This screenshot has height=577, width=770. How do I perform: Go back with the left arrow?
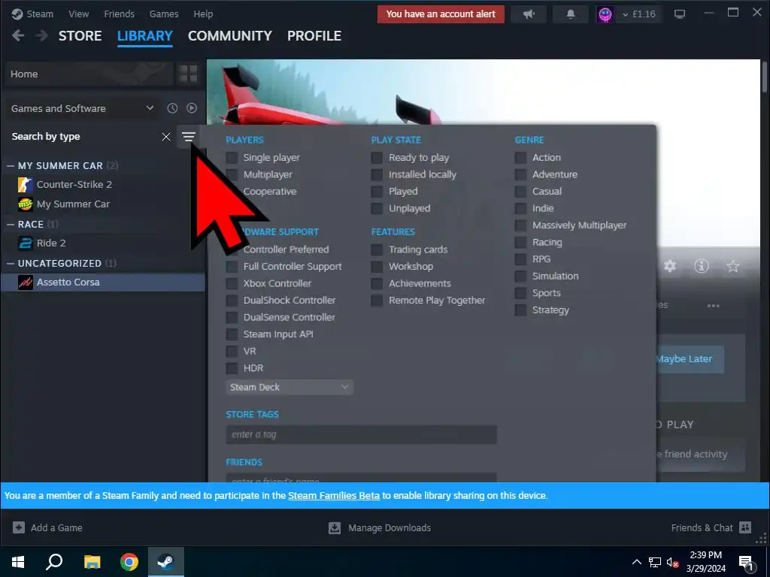click(18, 36)
